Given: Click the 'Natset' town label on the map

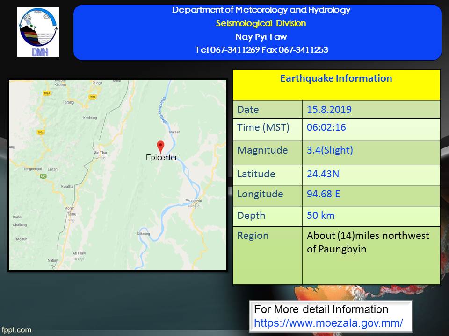Looking at the screenshot, I should click(174, 132).
